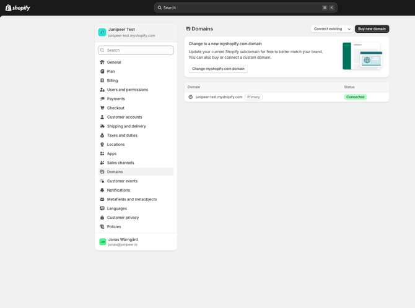Open the Billing settings page
The width and height of the screenshot is (415, 308).
[112, 80]
